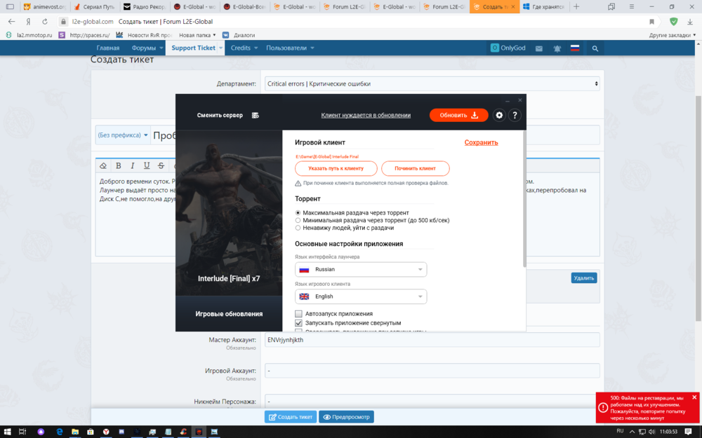Click the Мастер Аккаунт input field
Viewport: 702px width, 438px height.
click(x=431, y=340)
